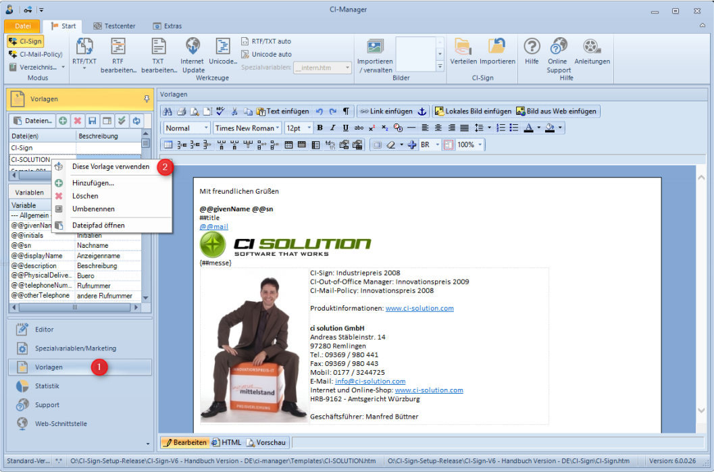
Task: Open Anleitungen in the Hilfe group
Action: point(592,52)
